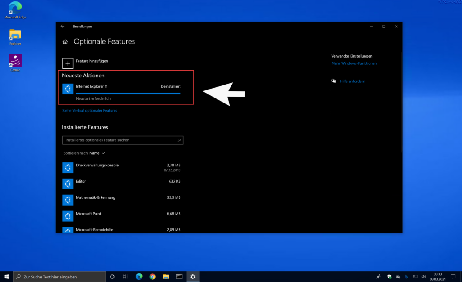Open File Explorer from the taskbar
The height and width of the screenshot is (282, 462).
tap(166, 277)
